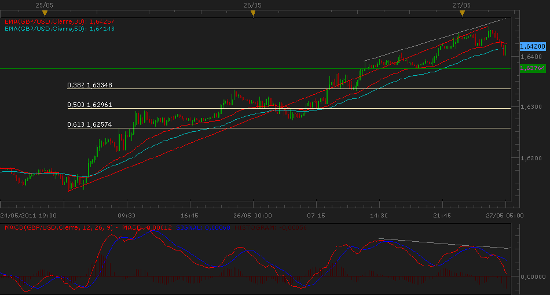Screen dimensions: 550x295
Task: Select the 0,618 Fibonacci level label
Action: [x=90, y=125]
